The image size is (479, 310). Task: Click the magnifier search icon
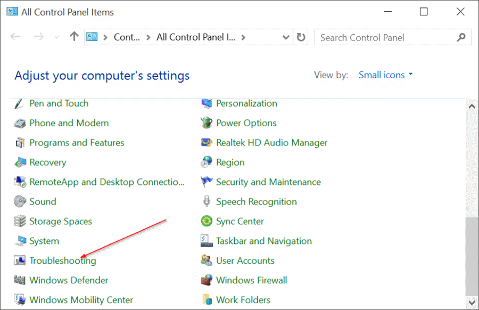click(x=461, y=37)
